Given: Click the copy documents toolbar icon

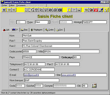Looking at the screenshot, I should (x=41, y=10).
